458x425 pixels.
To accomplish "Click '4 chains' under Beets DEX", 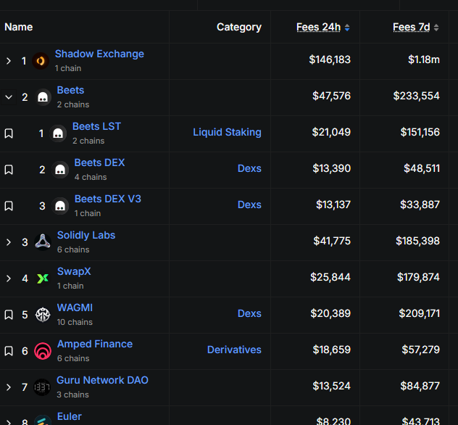I will (91, 177).
